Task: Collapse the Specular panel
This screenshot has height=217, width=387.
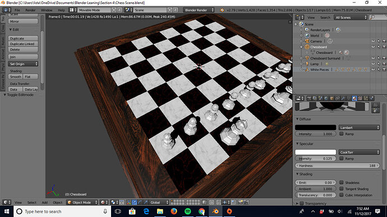Action: (297, 144)
